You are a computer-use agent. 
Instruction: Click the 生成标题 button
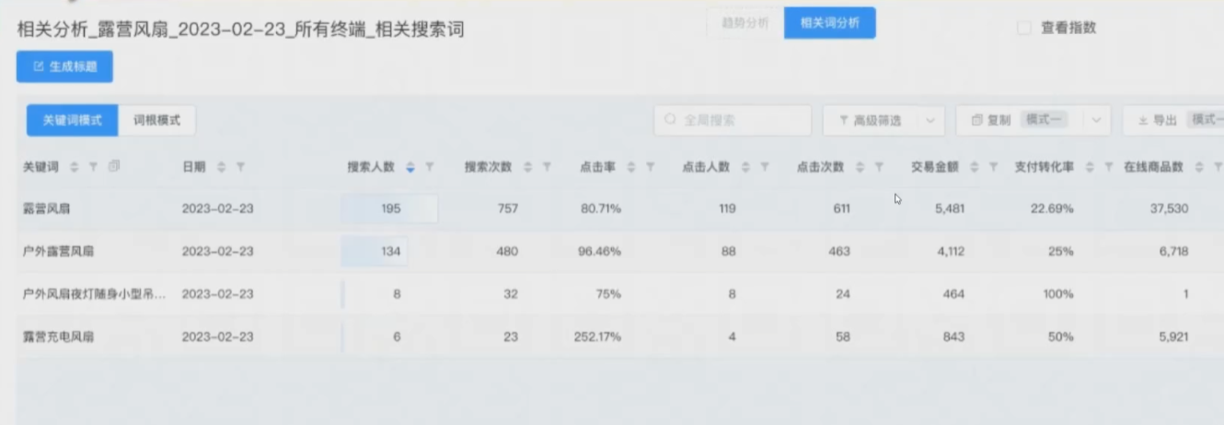64,66
